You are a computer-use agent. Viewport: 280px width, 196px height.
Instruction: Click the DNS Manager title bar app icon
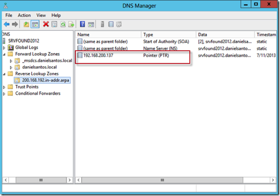(x=6, y=6)
